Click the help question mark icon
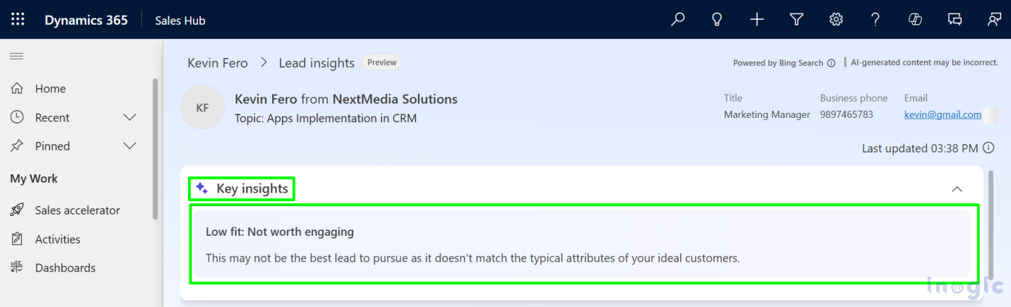 [875, 20]
